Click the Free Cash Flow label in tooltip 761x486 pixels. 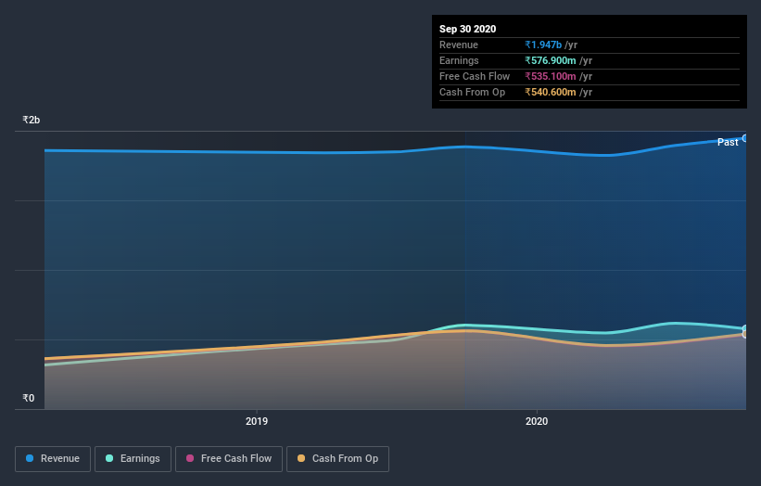click(x=475, y=76)
